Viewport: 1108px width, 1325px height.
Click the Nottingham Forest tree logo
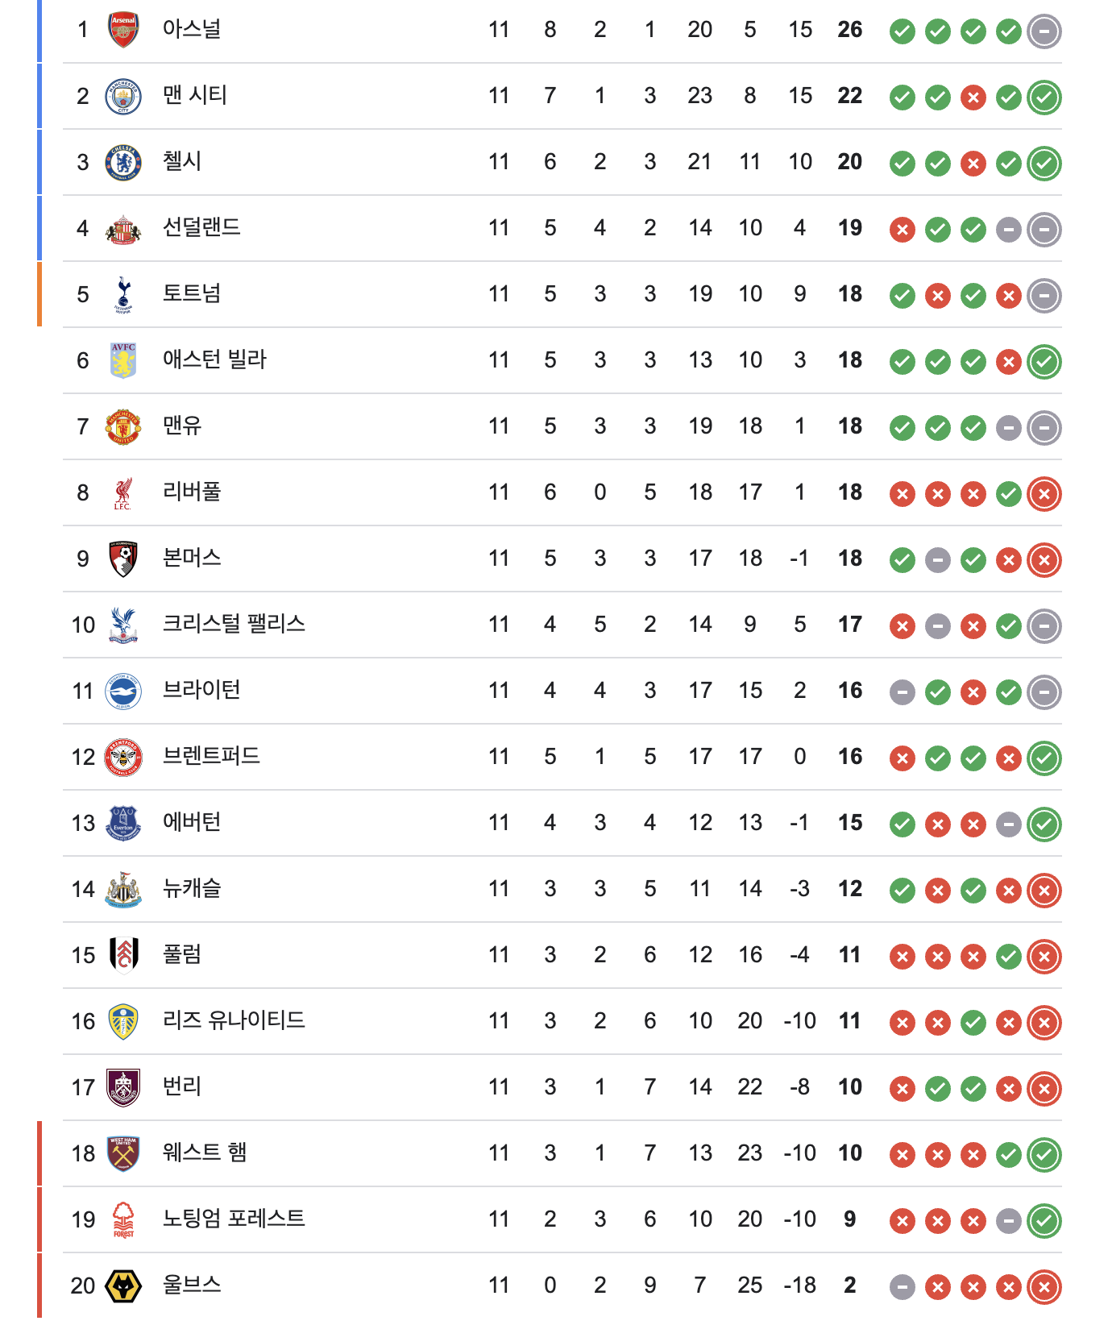click(123, 1219)
